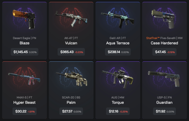Screen dimensions: 189x121
Task: Click the Five-SeveN Case Hardened pistol image
Action: click(x=164, y=19)
